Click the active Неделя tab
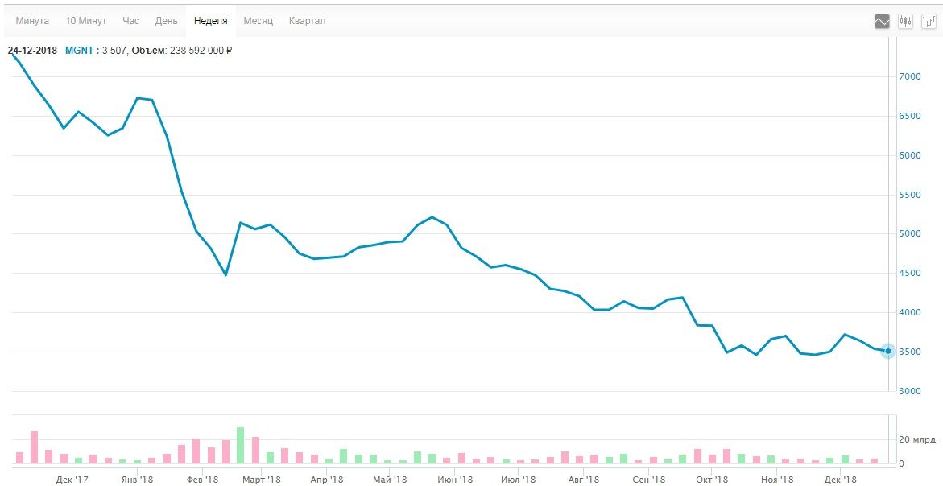 coord(210,21)
